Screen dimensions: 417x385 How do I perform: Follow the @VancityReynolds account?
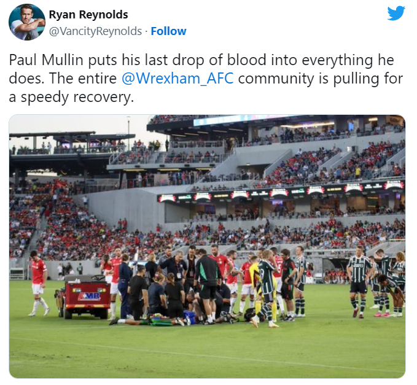click(168, 31)
